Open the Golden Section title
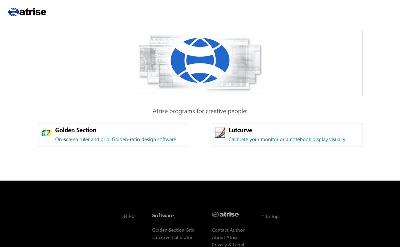Image resolution: width=400 pixels, height=247 pixels. coord(76,130)
